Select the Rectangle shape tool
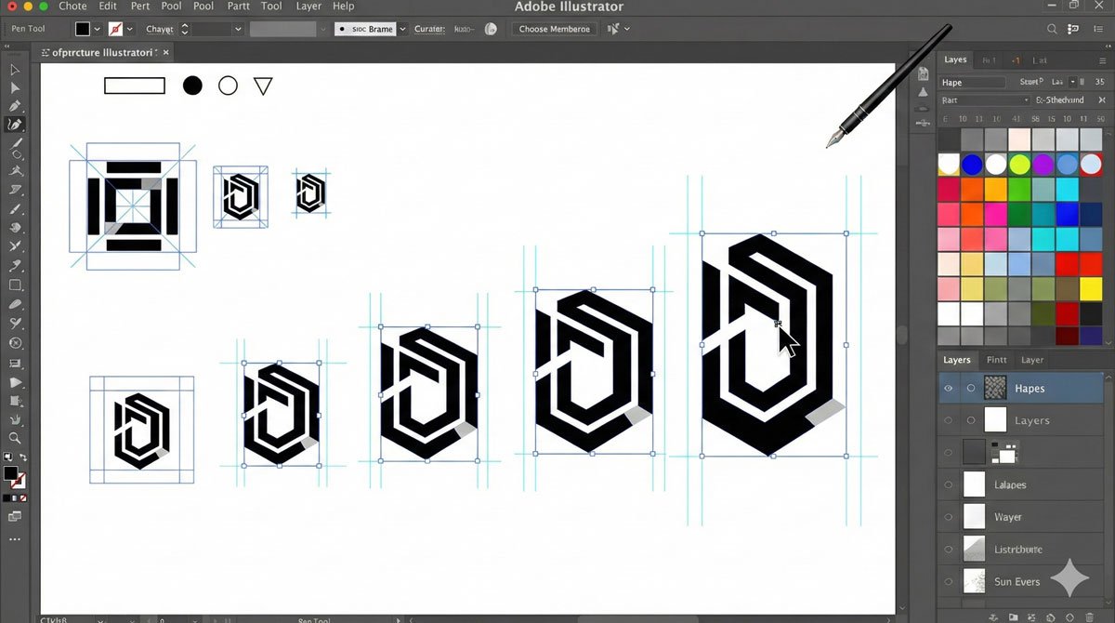The width and height of the screenshot is (1115, 623). click(15, 285)
